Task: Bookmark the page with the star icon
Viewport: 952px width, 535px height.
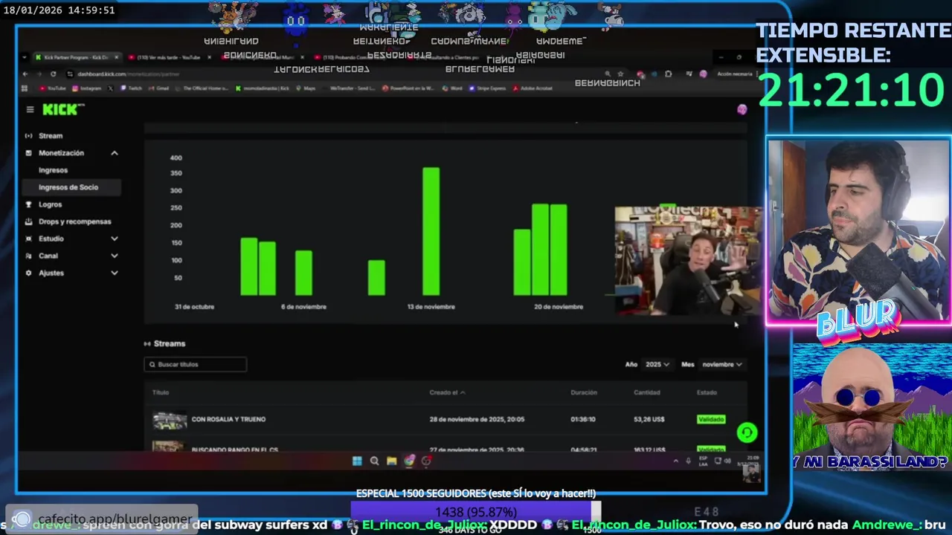Action: pyautogui.click(x=620, y=74)
